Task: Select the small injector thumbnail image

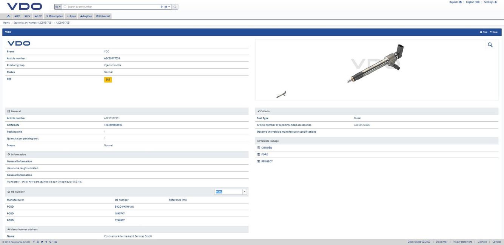Action: pyautogui.click(x=281, y=95)
